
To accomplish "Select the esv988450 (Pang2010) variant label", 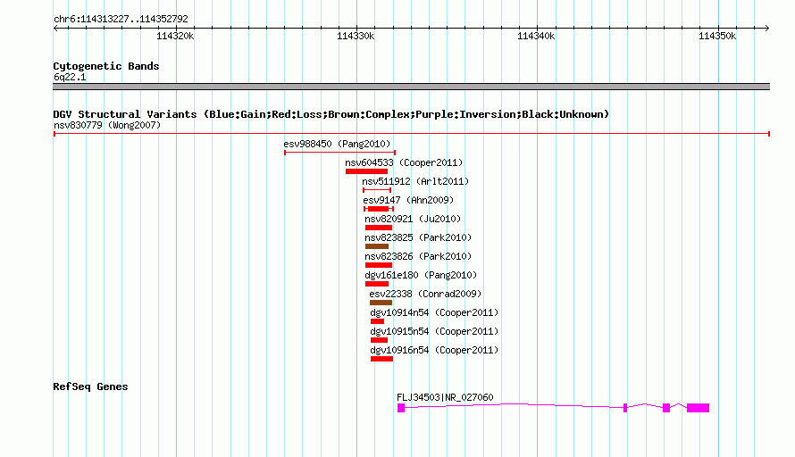I will pos(337,144).
